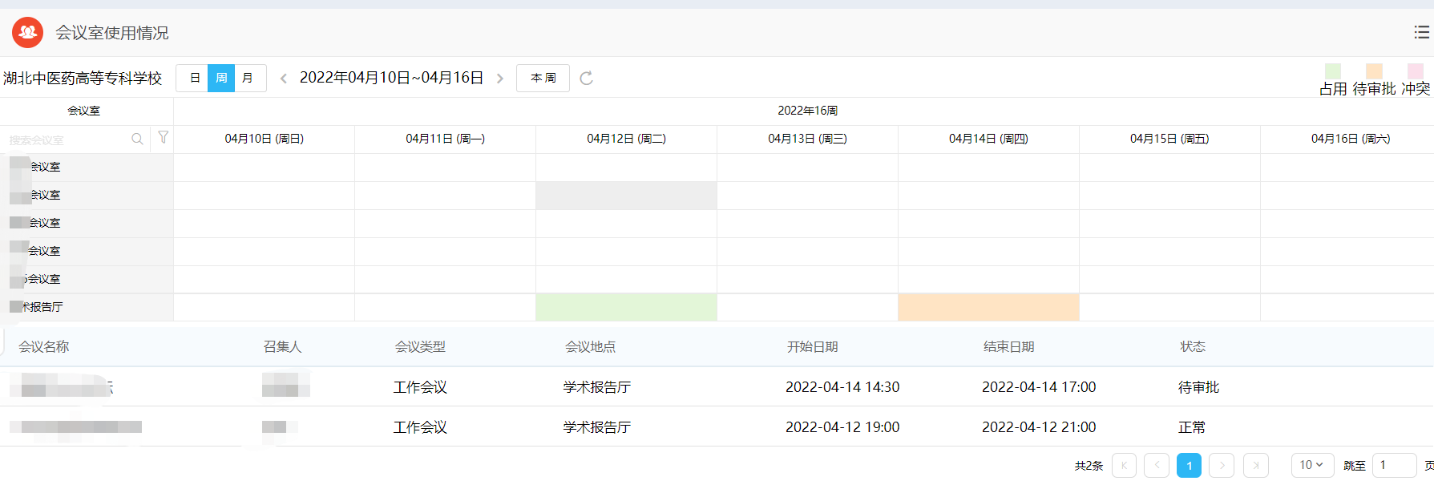
Task: Click the 跳至 page number input
Action: (x=1395, y=465)
